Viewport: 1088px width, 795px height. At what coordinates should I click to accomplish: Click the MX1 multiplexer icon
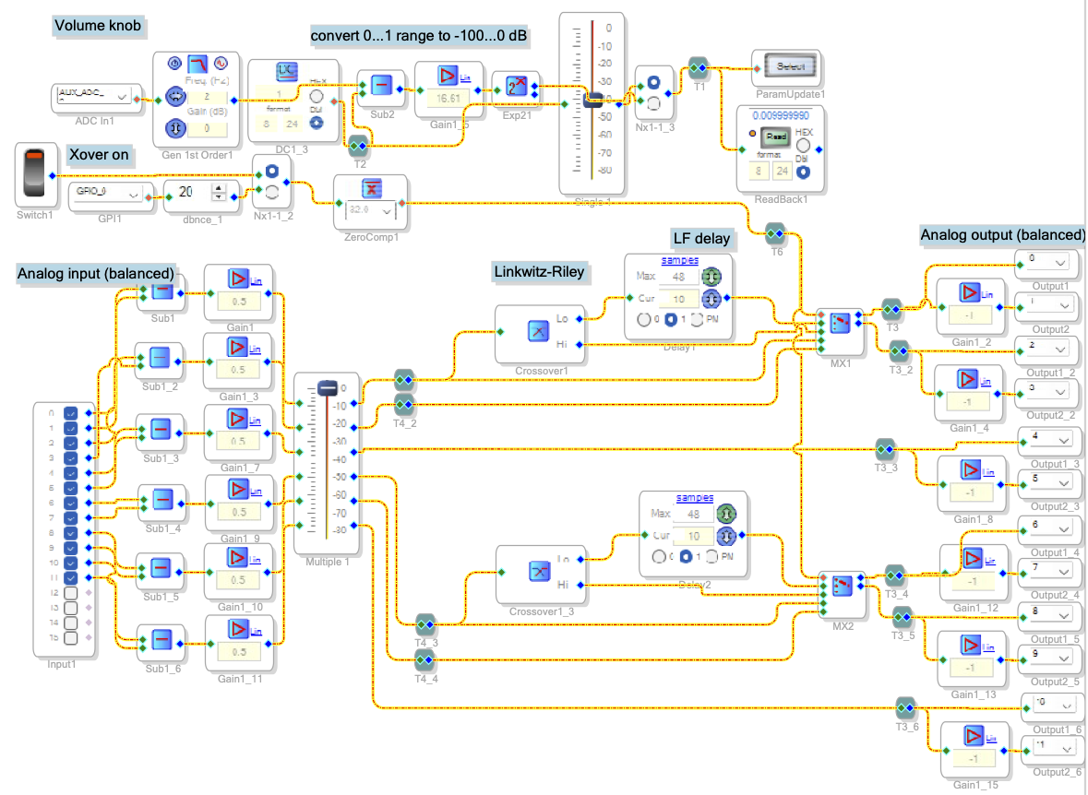click(841, 324)
